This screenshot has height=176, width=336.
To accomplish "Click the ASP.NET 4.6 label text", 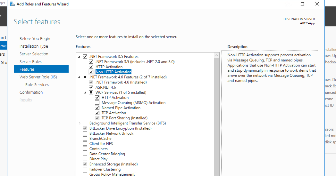I will pyautogui.click(x=106, y=87).
